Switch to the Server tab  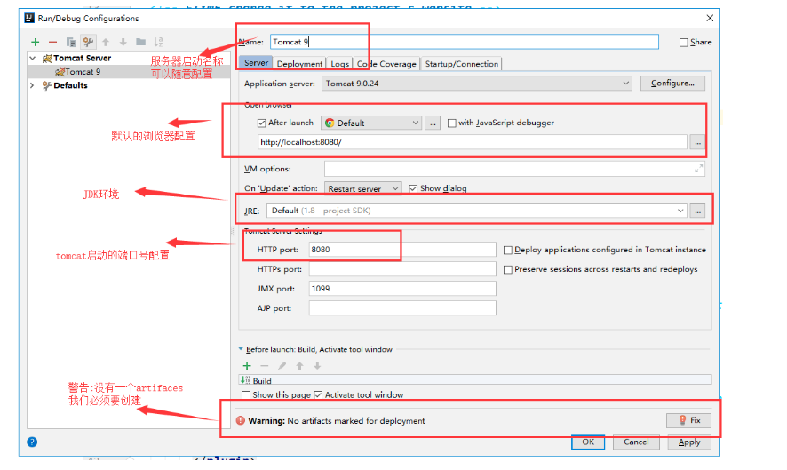point(256,63)
